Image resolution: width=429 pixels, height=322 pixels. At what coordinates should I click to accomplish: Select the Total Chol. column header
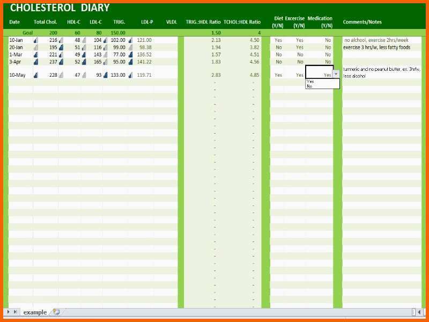click(45, 22)
